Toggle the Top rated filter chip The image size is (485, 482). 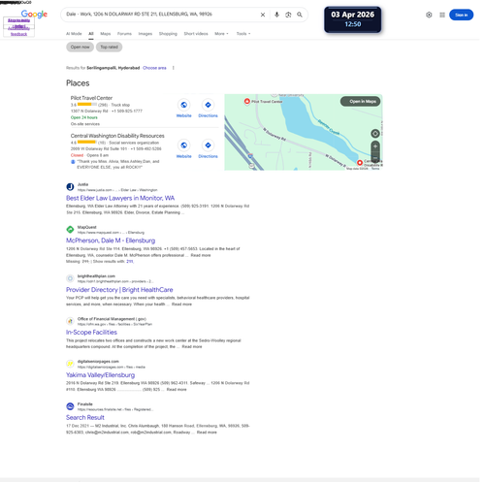coord(109,47)
